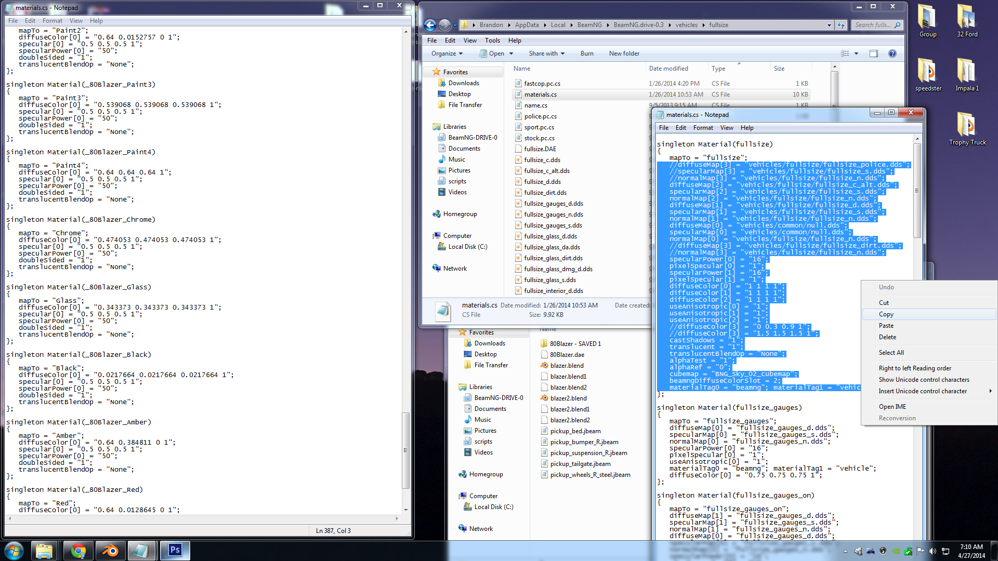Open Impala 1 desktop folder

coord(967,75)
